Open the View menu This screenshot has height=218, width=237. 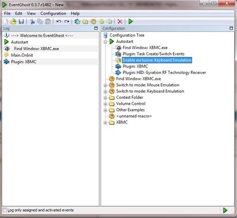click(x=31, y=14)
